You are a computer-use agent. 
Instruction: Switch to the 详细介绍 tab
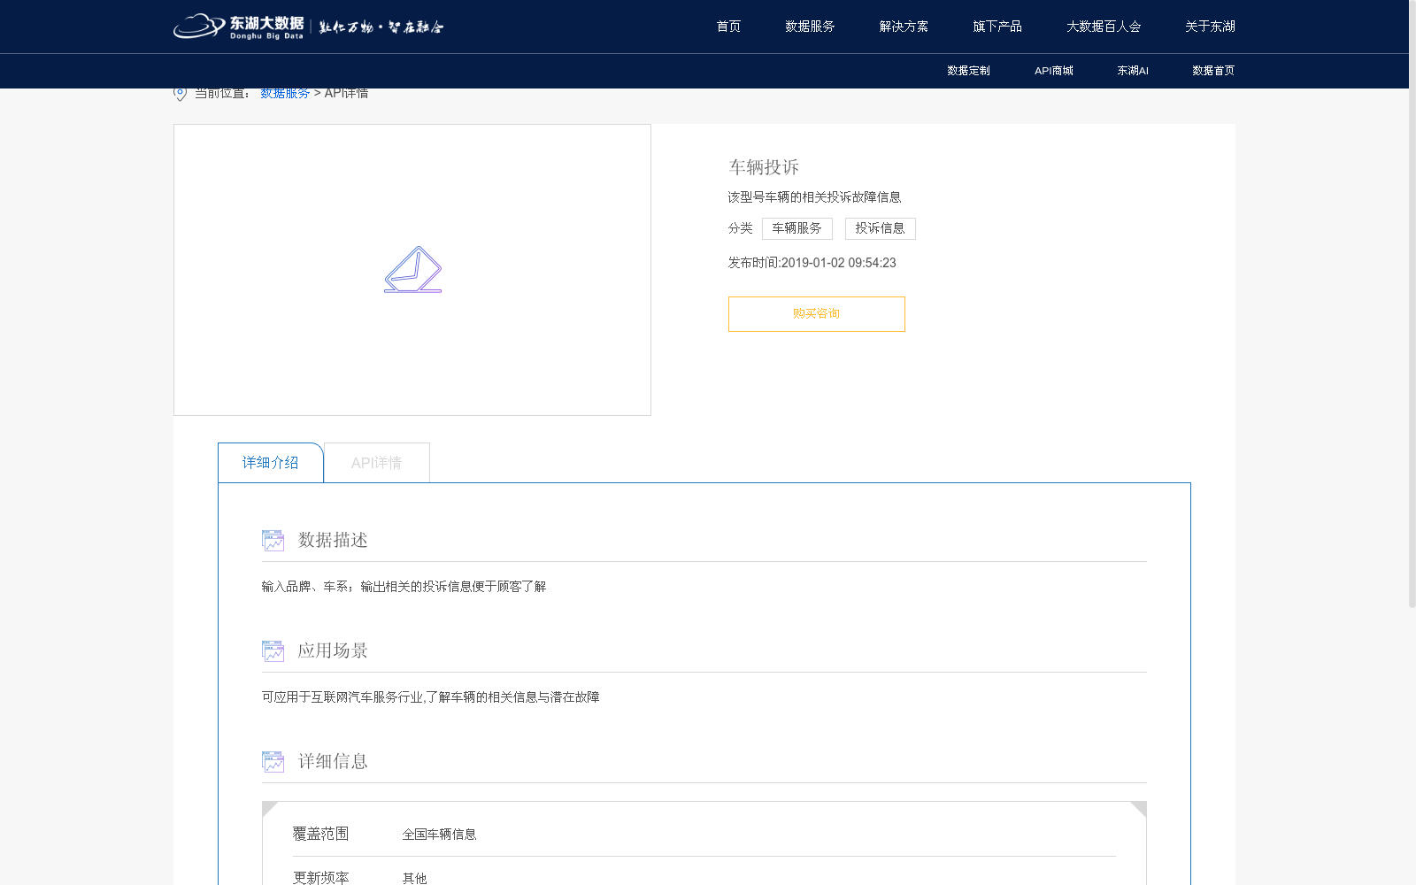click(x=271, y=463)
